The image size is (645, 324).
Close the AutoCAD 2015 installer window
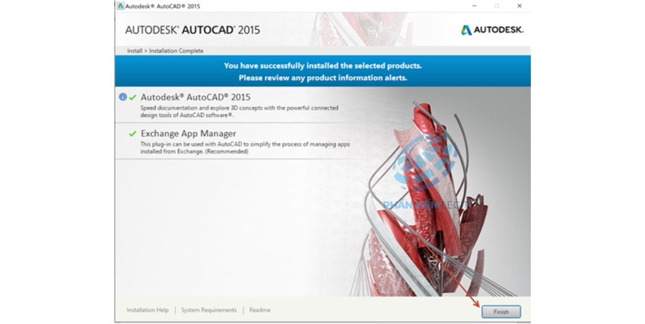point(519,6)
